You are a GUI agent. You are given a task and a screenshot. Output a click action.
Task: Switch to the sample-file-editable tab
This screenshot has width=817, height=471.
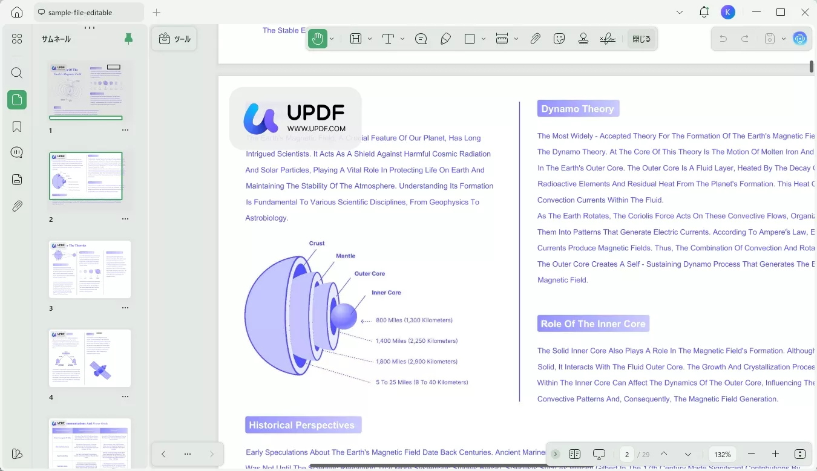click(88, 11)
